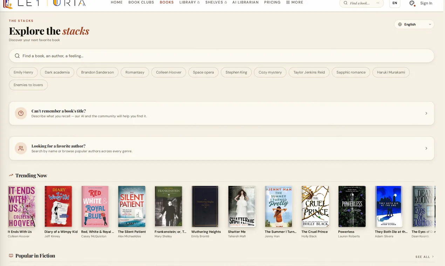Screen dimensions: 445x266
Task: Open The Eyes of Darkness cover
Action: (x=423, y=206)
